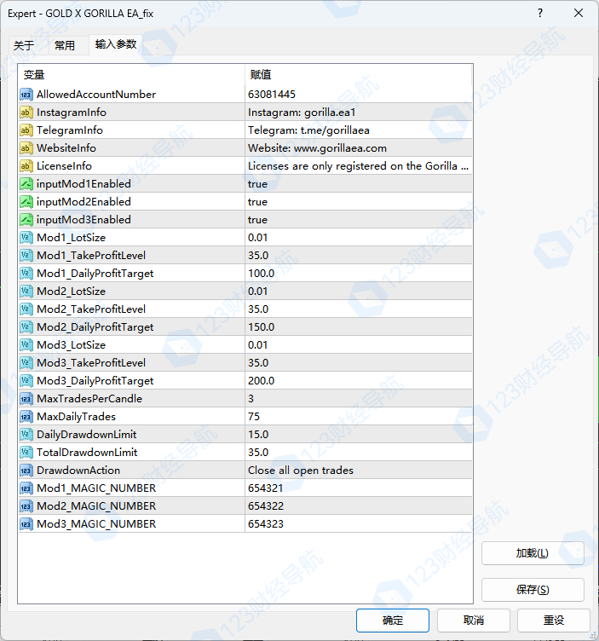Click the 加载(L) button
The height and width of the screenshot is (641, 599).
coord(533,553)
